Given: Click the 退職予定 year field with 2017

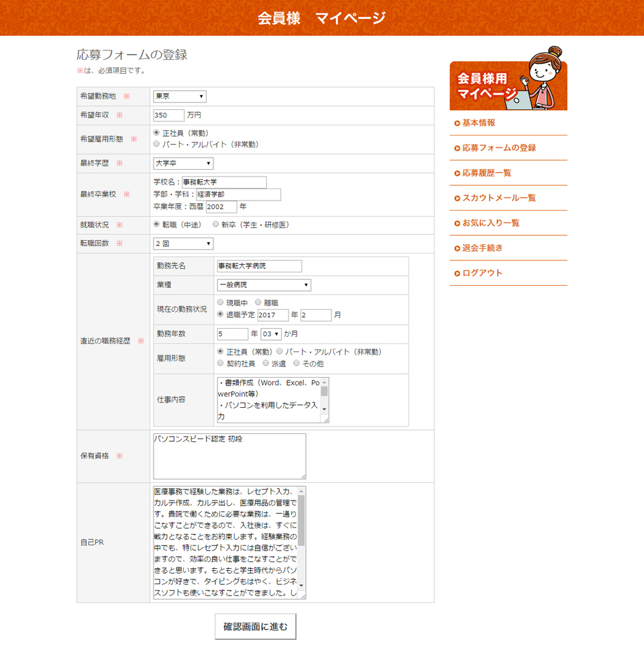Looking at the screenshot, I should click(273, 315).
